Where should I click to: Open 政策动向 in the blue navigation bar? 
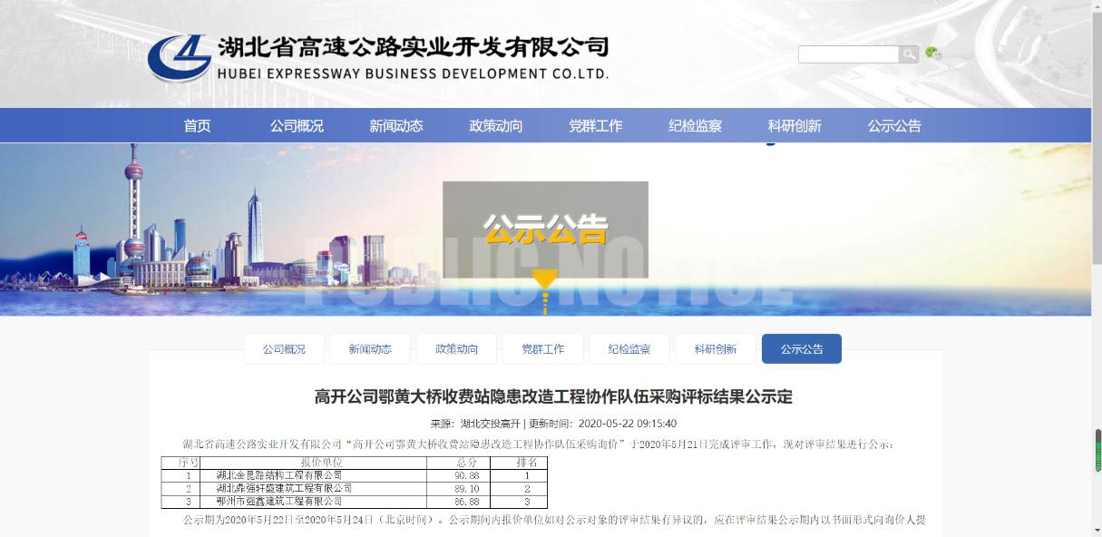(496, 126)
